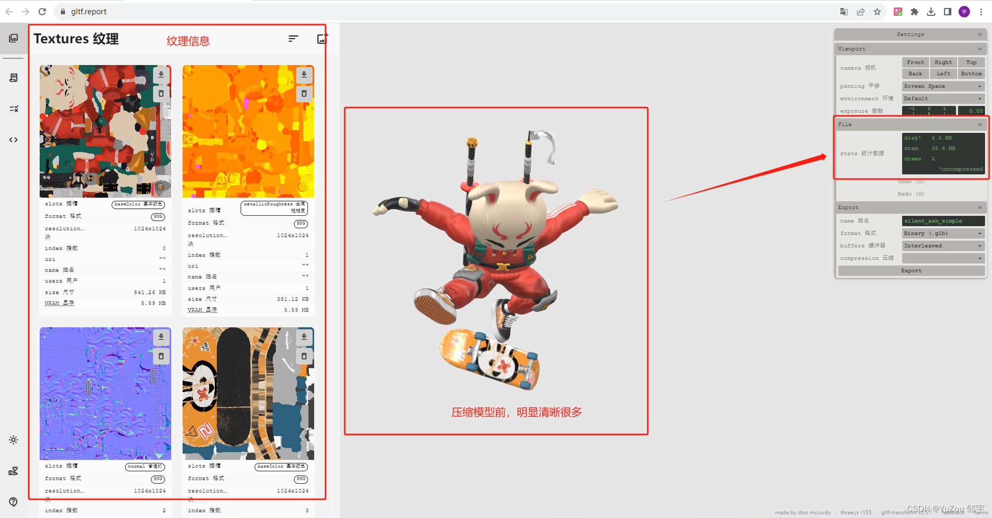
Task: Click the browser back arrow
Action: (9, 11)
